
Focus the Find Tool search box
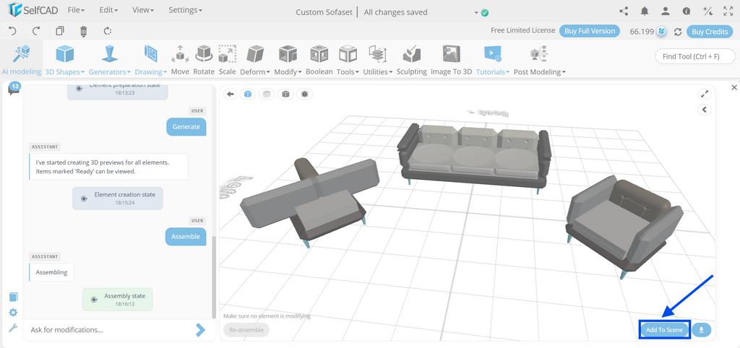[x=695, y=56]
